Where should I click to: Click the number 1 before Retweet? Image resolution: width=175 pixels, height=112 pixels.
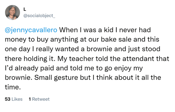pos(30,99)
